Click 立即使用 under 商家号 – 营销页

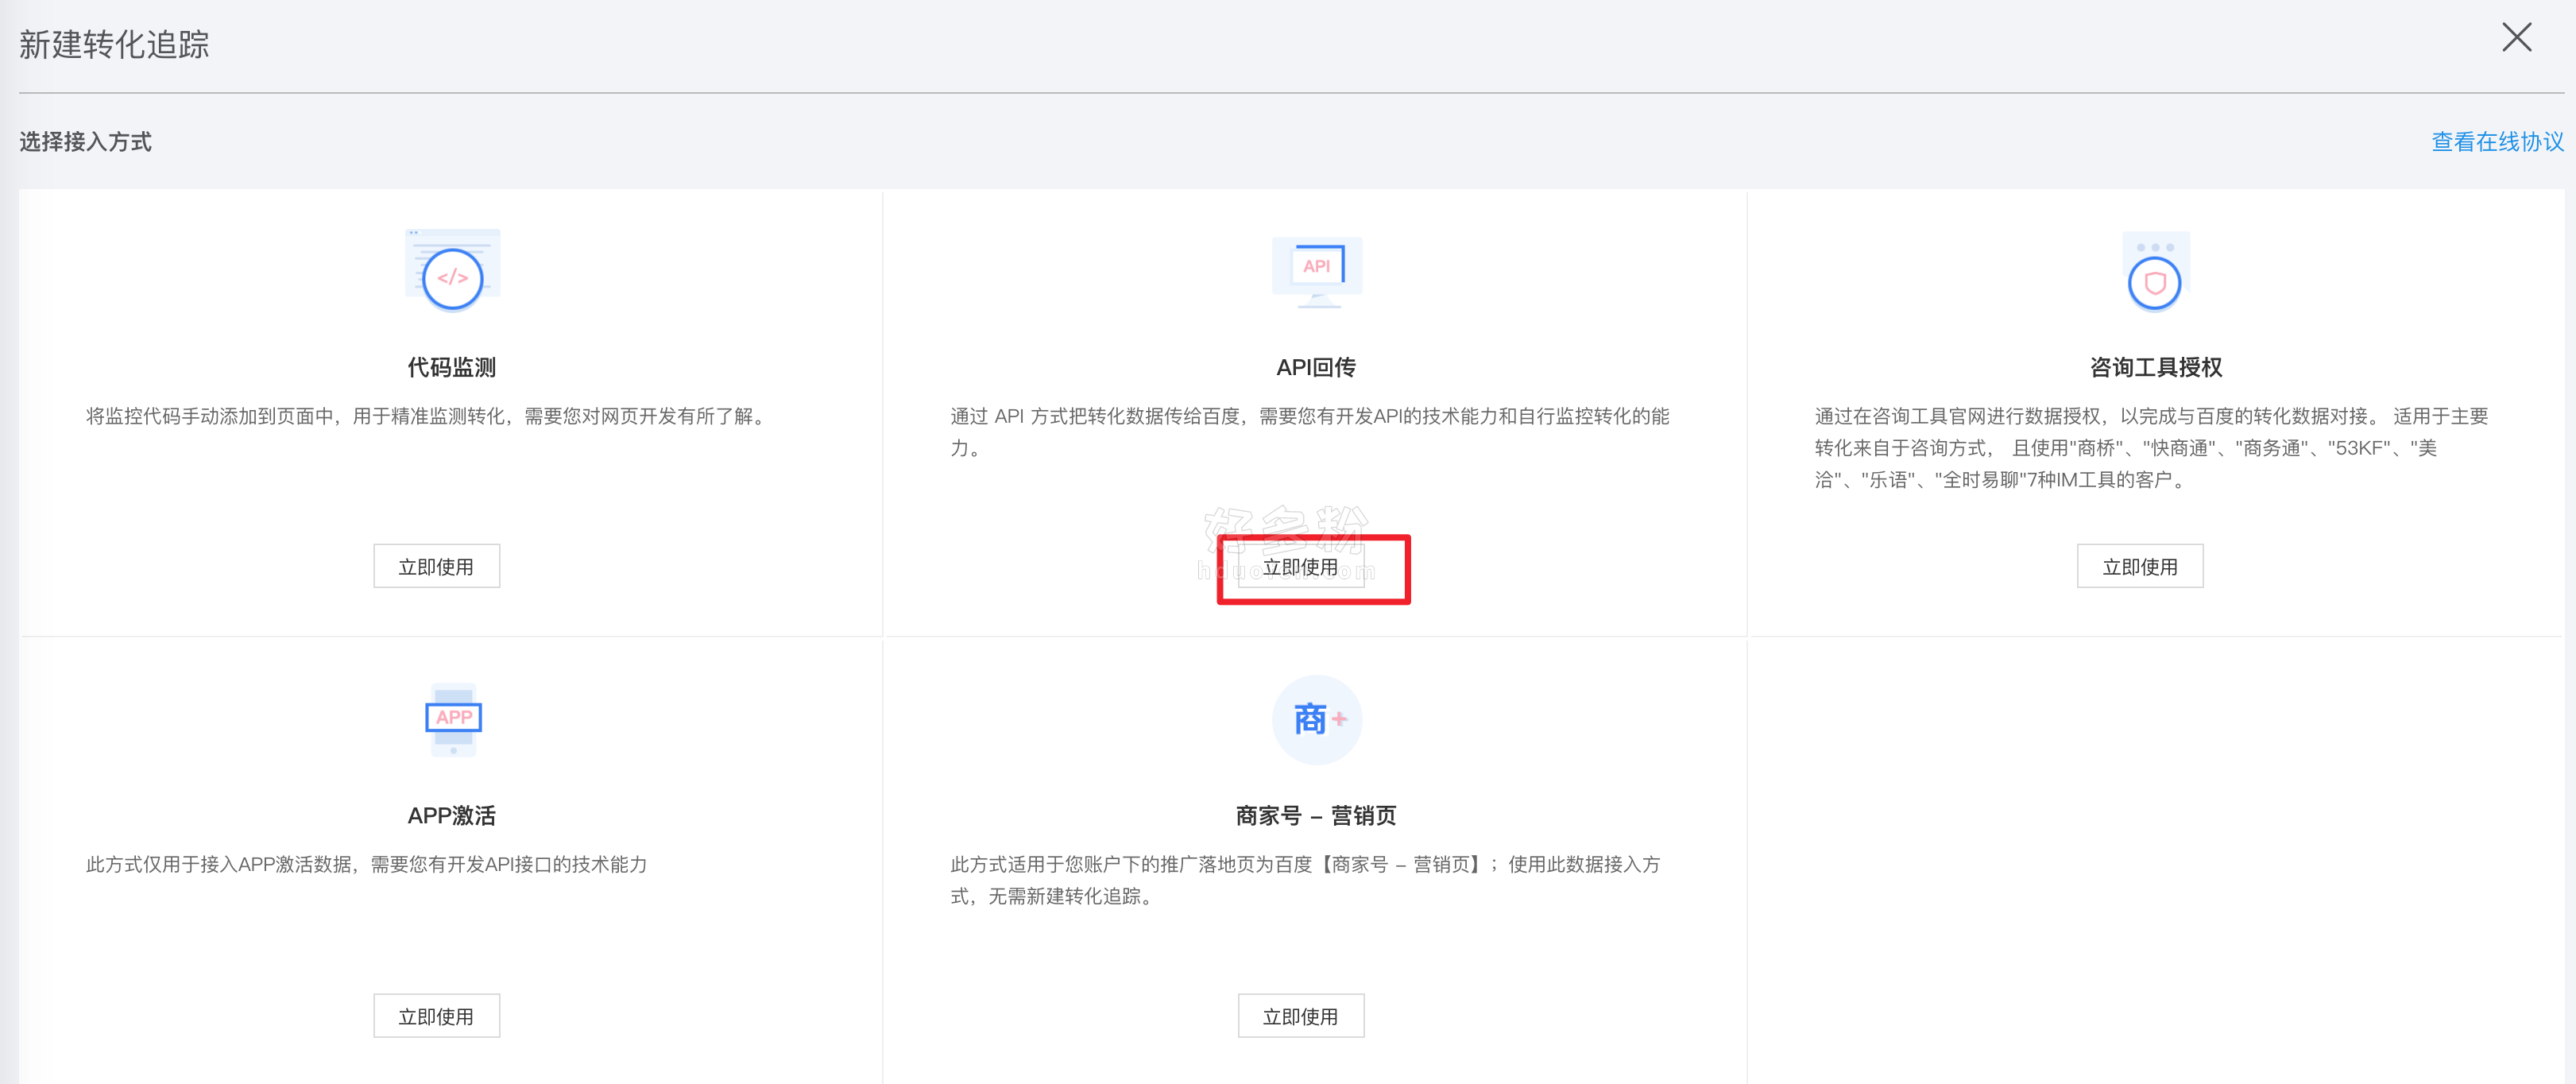[1300, 1016]
